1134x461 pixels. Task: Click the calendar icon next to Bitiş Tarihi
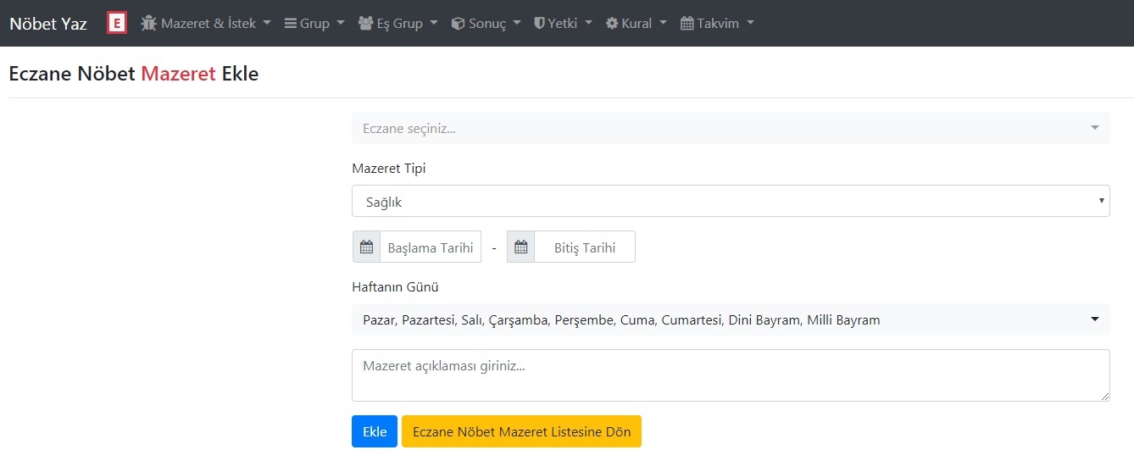(x=520, y=247)
